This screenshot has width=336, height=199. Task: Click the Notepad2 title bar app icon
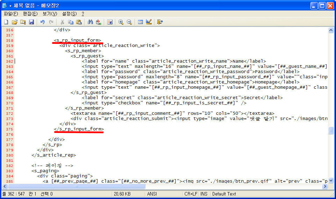tap(5, 6)
